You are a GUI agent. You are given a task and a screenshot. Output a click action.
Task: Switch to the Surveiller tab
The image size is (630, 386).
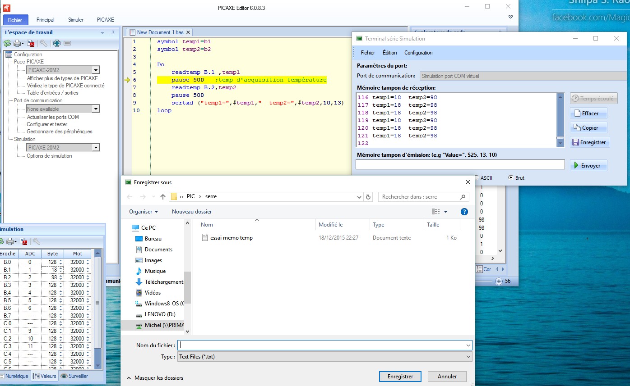pos(74,376)
